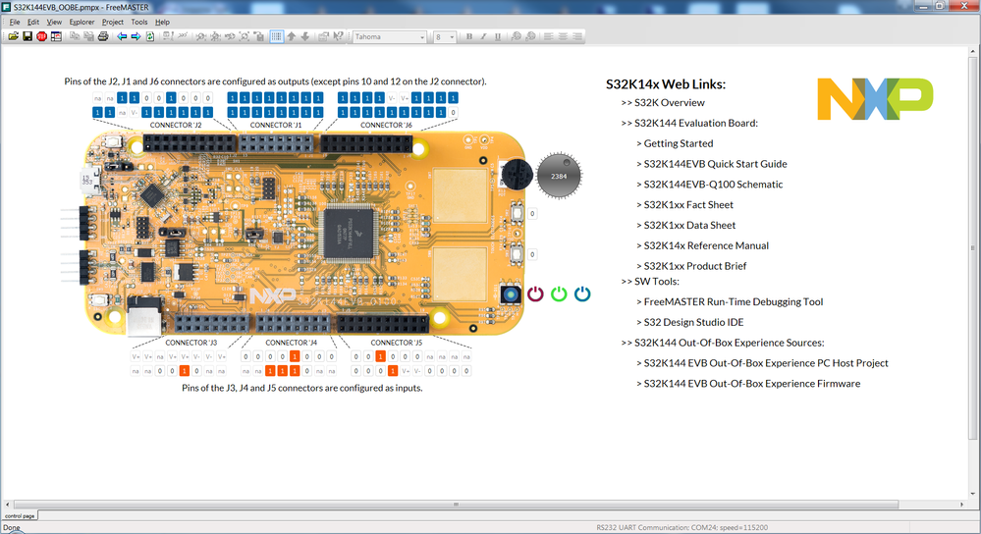This screenshot has width=981, height=534.
Task: Open the Explorer menu
Action: click(x=82, y=22)
